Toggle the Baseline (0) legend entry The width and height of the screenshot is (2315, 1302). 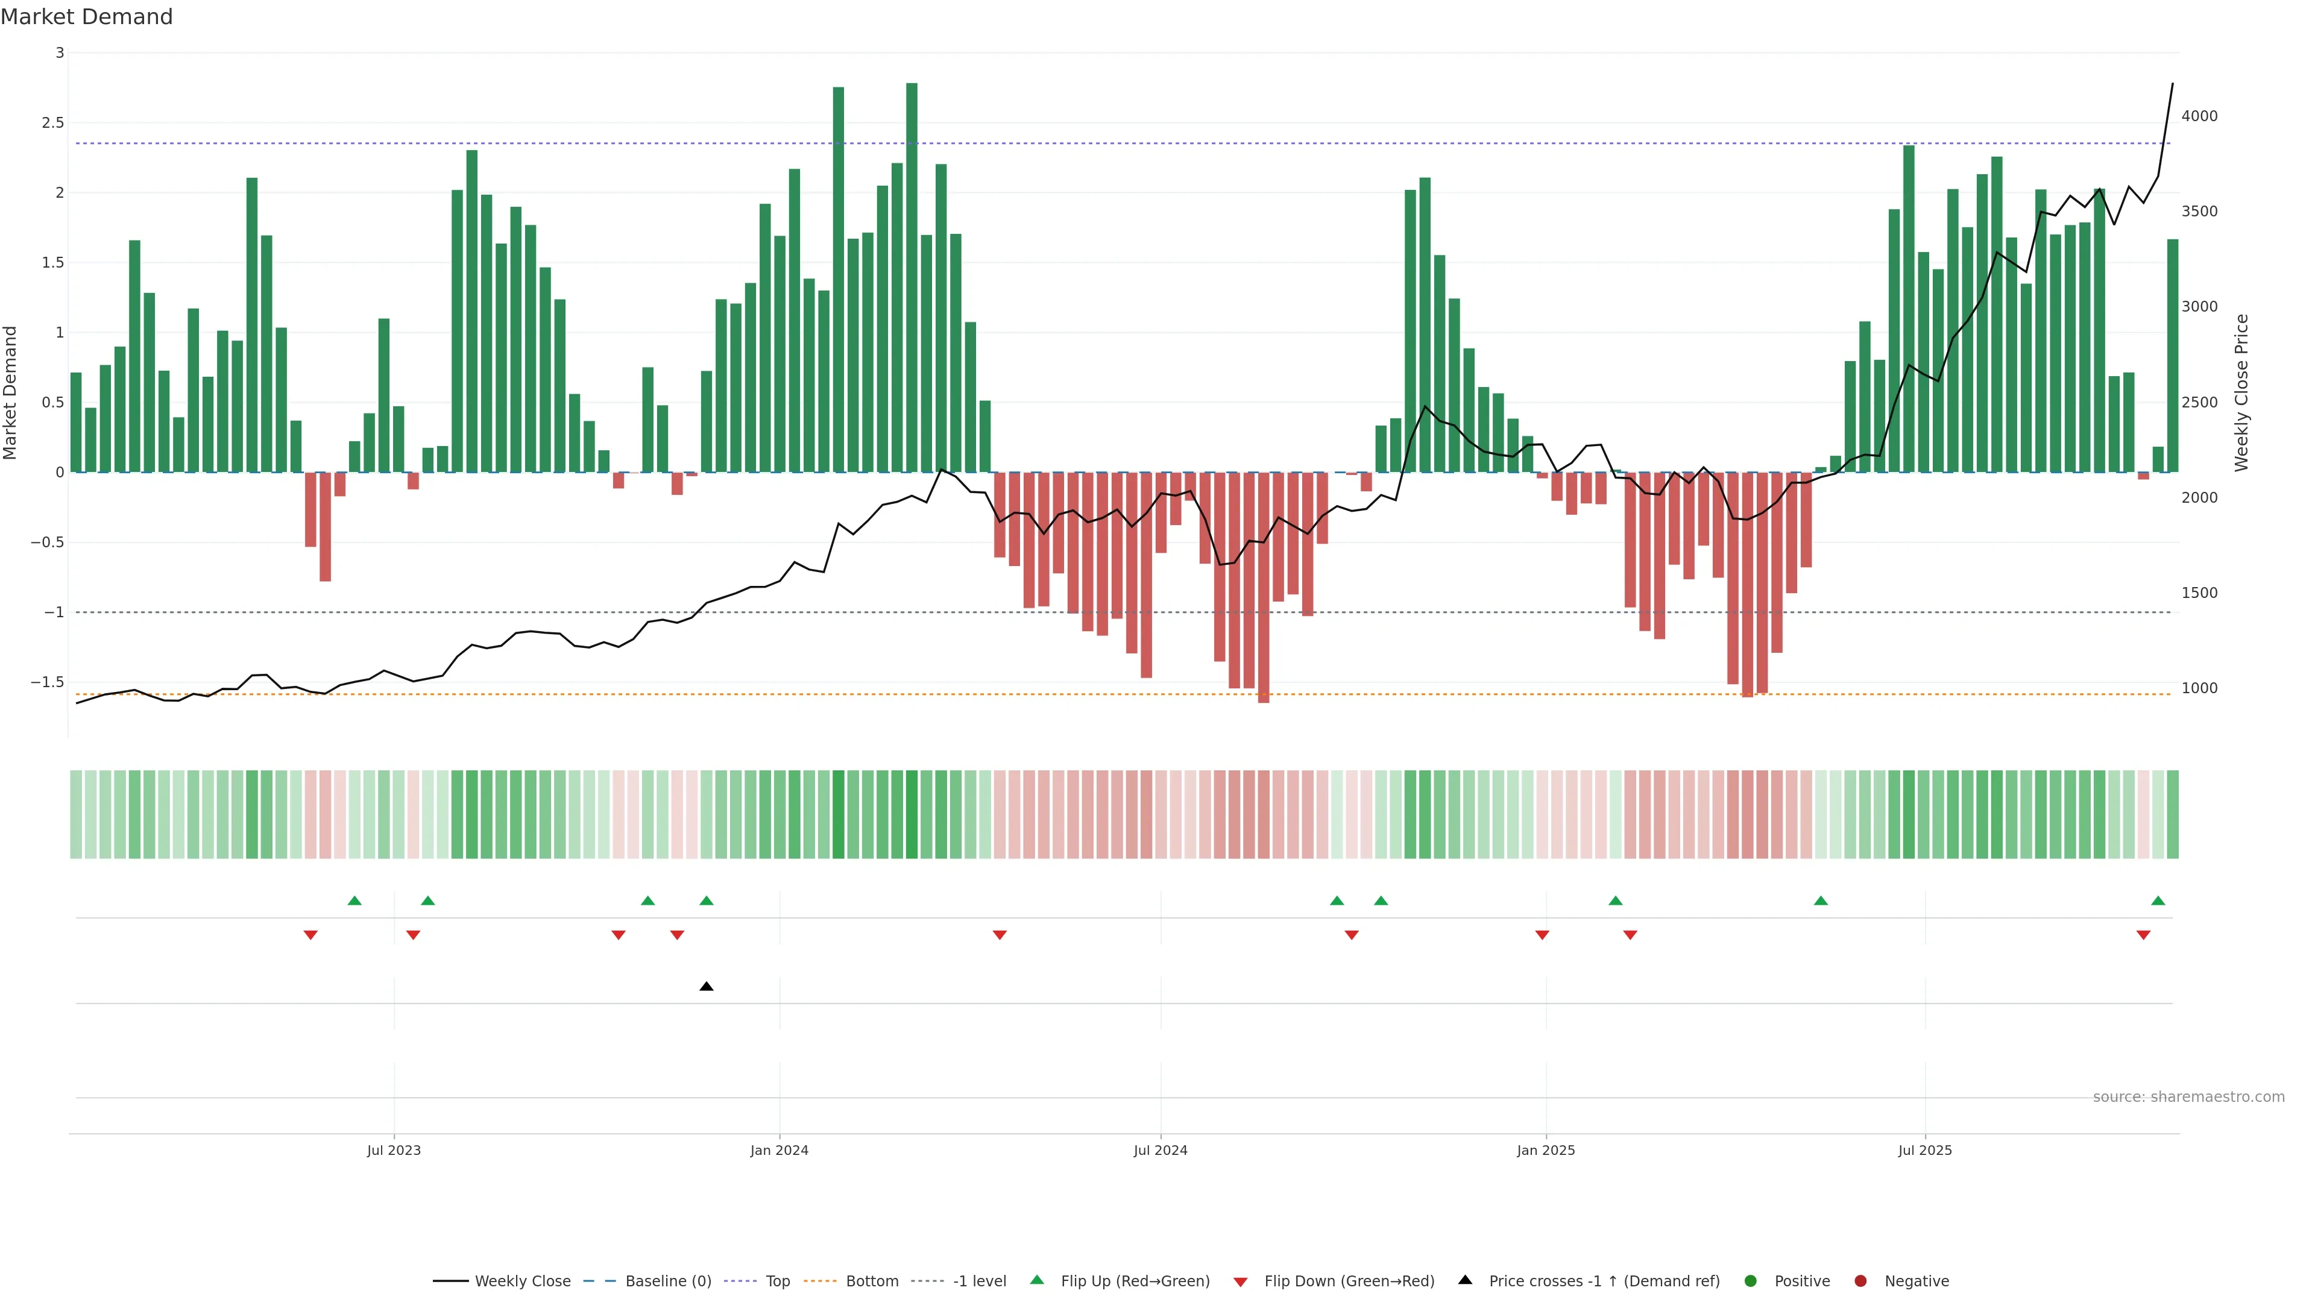pyautogui.click(x=668, y=1282)
